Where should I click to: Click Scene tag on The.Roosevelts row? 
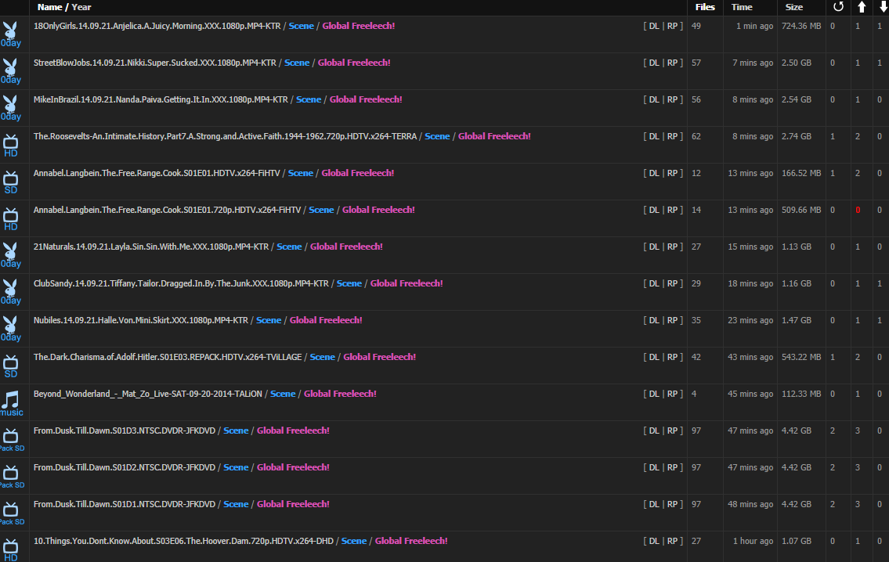coord(437,136)
